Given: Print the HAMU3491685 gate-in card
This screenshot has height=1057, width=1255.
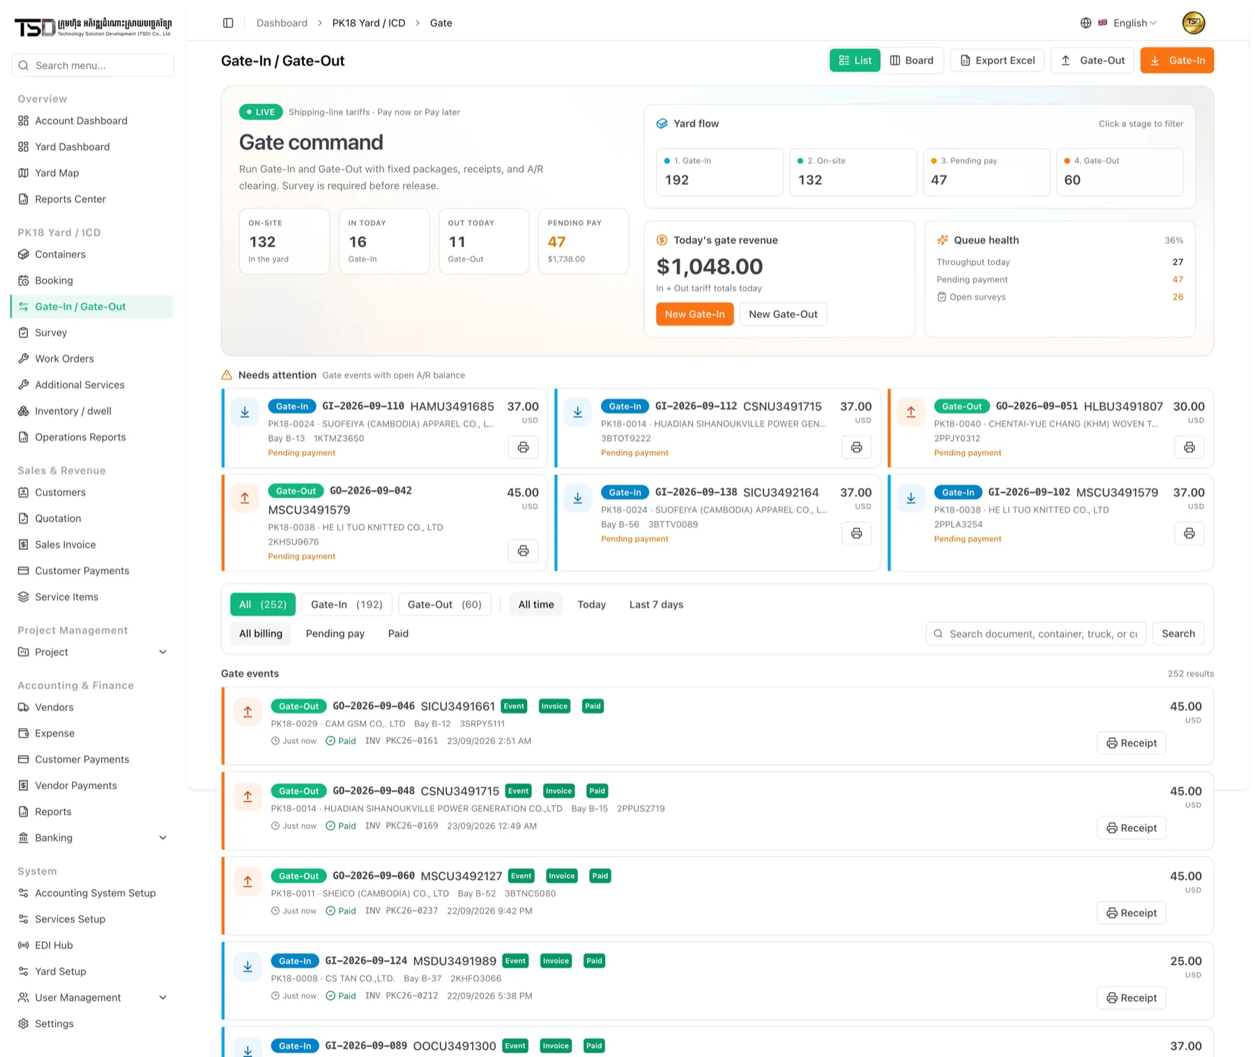Looking at the screenshot, I should [523, 447].
